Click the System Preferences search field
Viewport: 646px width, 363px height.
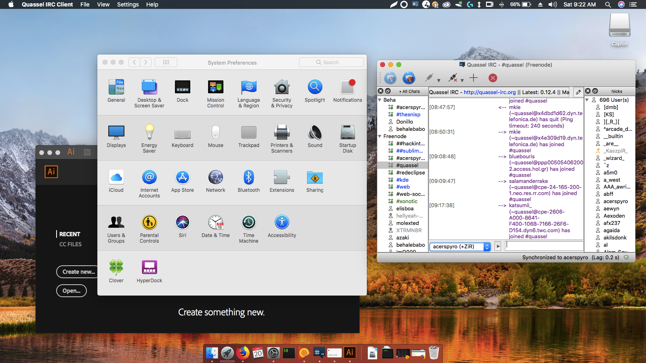331,62
